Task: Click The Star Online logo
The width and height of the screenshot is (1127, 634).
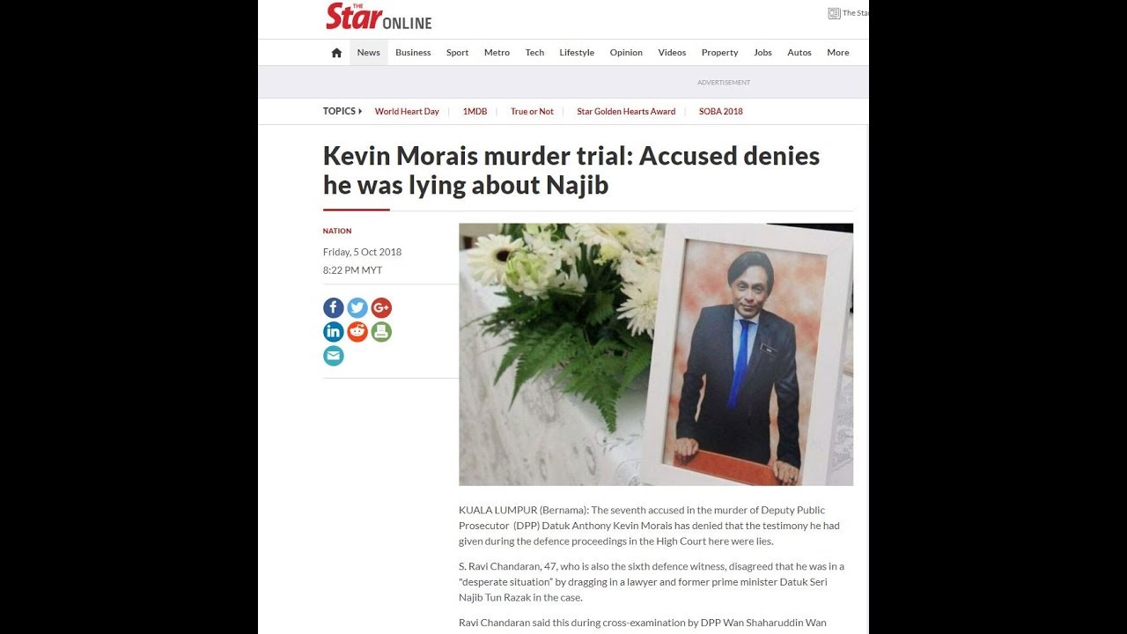Action: coord(379,17)
